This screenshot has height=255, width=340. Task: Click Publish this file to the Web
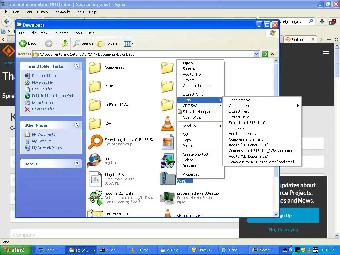click(x=53, y=96)
